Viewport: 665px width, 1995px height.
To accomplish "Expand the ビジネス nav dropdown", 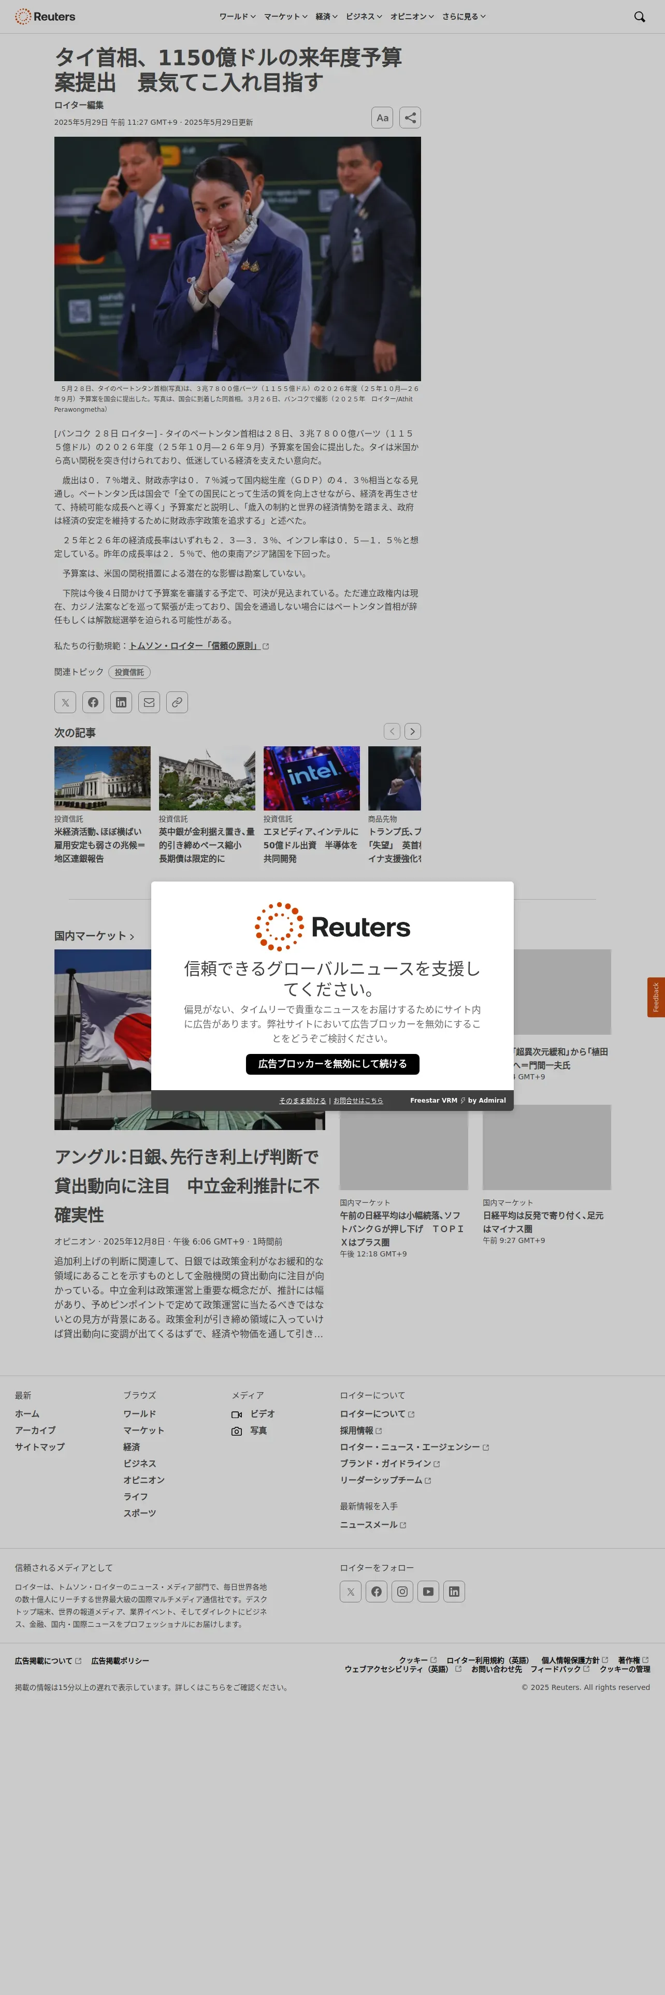I will [x=364, y=16].
